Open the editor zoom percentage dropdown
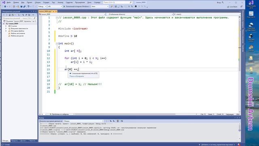The height and width of the screenshot is (146, 259). tap(42, 114)
